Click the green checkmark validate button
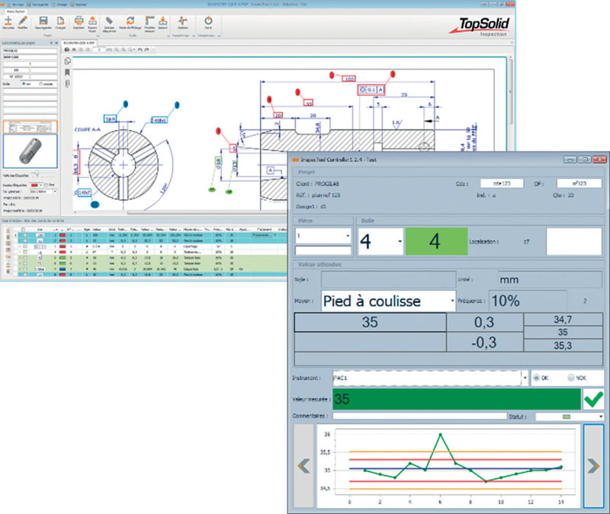This screenshot has height=514, width=610. coord(594,399)
